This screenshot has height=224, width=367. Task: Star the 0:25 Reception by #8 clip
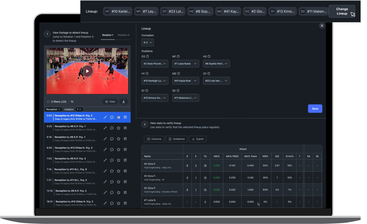click(118, 128)
